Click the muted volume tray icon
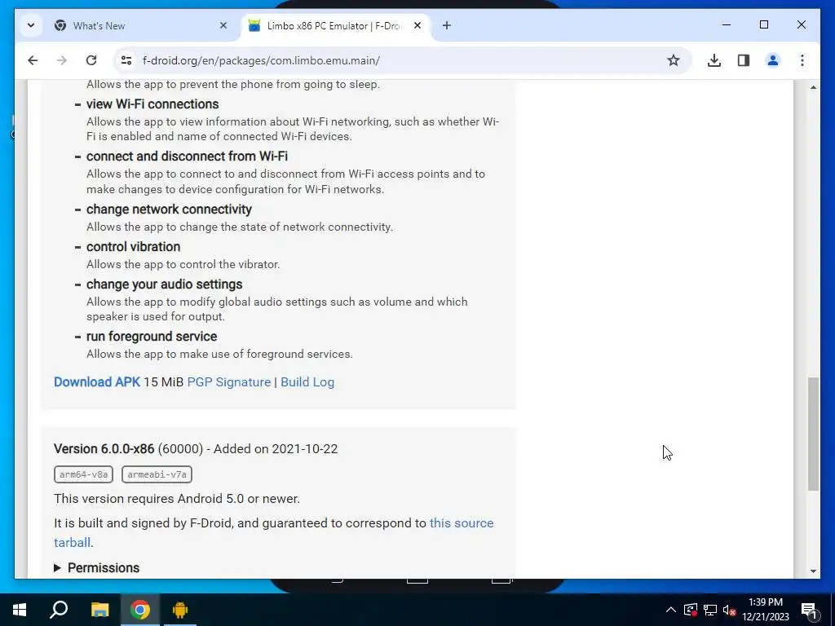Viewport: 835px width, 626px height. (x=729, y=610)
